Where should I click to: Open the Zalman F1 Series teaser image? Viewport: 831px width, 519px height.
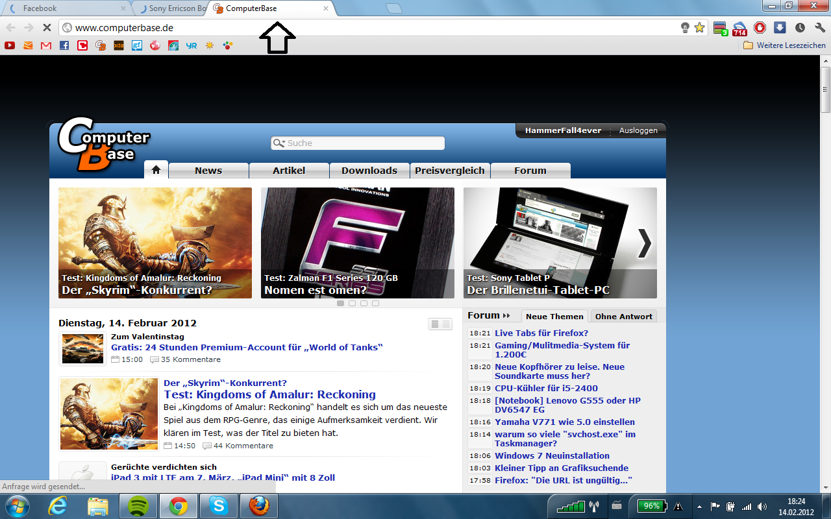[x=358, y=243]
